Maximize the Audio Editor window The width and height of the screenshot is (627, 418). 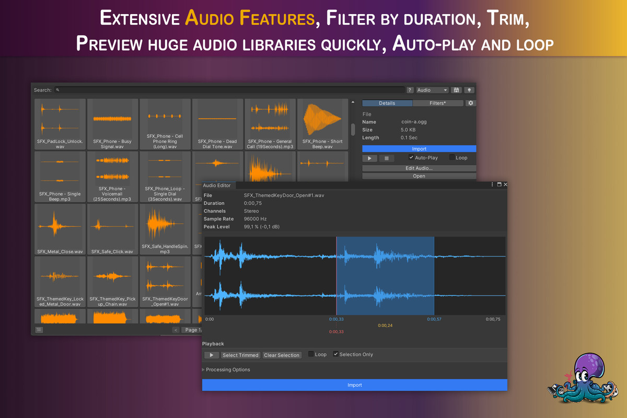[499, 184]
